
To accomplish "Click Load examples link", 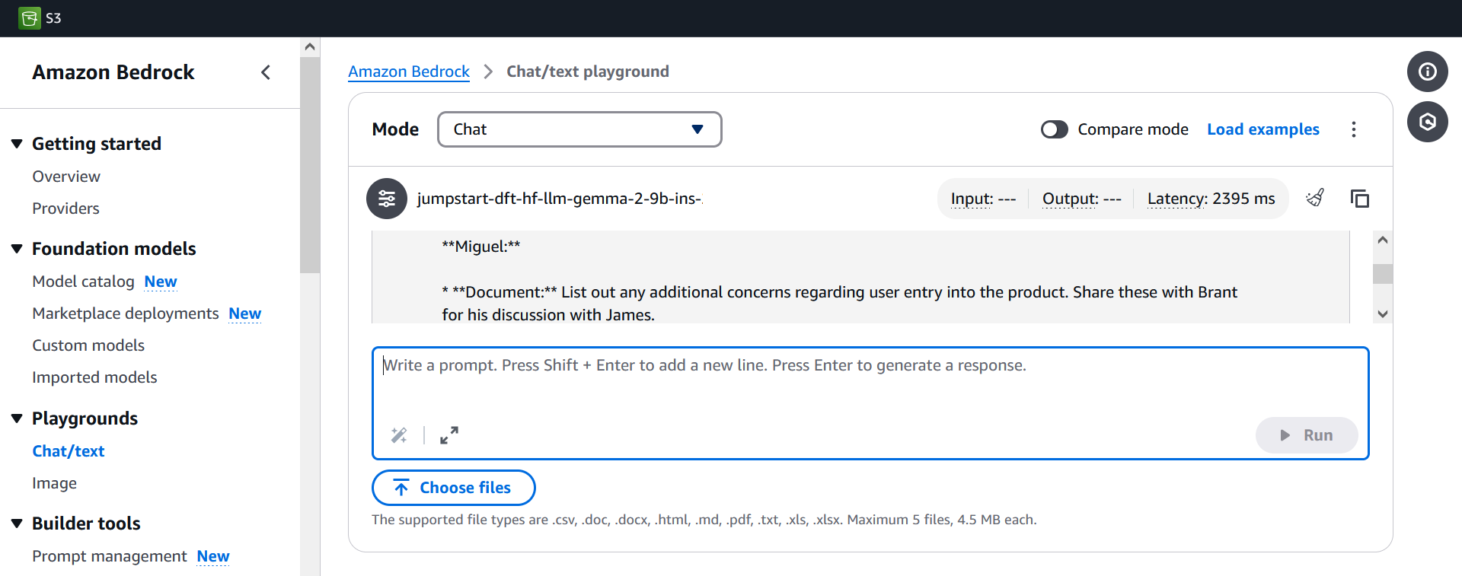I will click(x=1263, y=129).
